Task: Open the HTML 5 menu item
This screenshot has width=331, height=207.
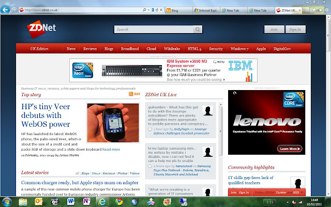Action: click(x=194, y=49)
